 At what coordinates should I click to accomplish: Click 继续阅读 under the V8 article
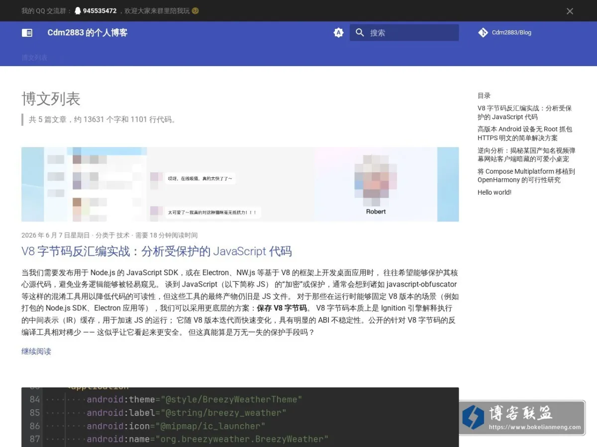point(36,352)
